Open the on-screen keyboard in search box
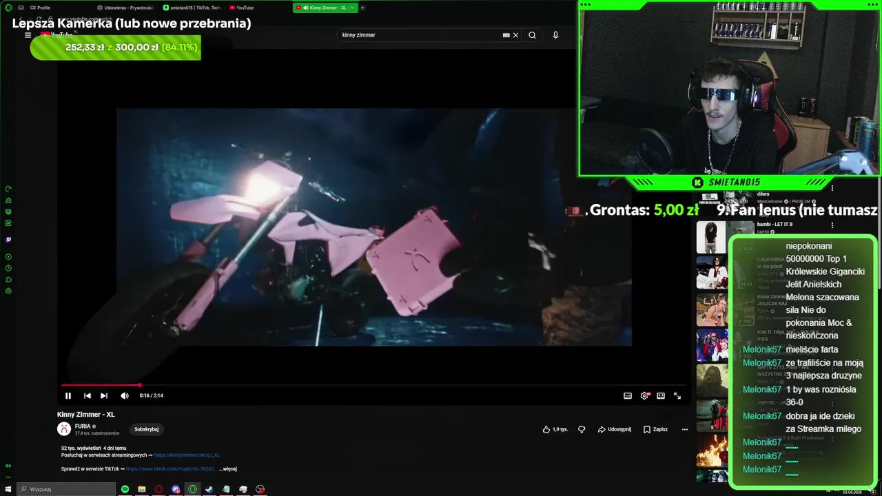The width and height of the screenshot is (882, 496). (x=506, y=35)
